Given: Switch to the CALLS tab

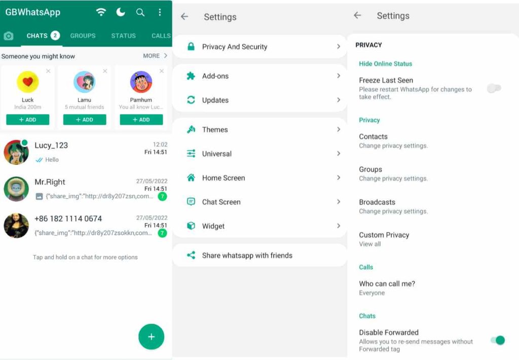Looking at the screenshot, I should [161, 35].
